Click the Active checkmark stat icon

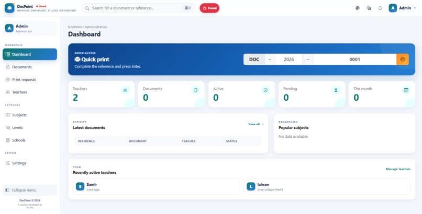click(265, 90)
